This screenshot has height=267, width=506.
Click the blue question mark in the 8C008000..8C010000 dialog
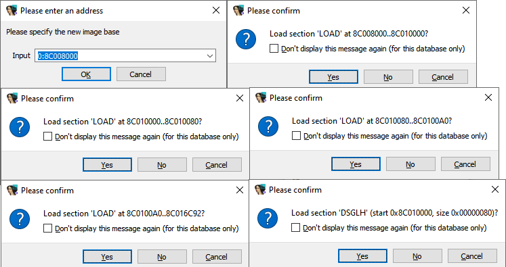pos(246,39)
